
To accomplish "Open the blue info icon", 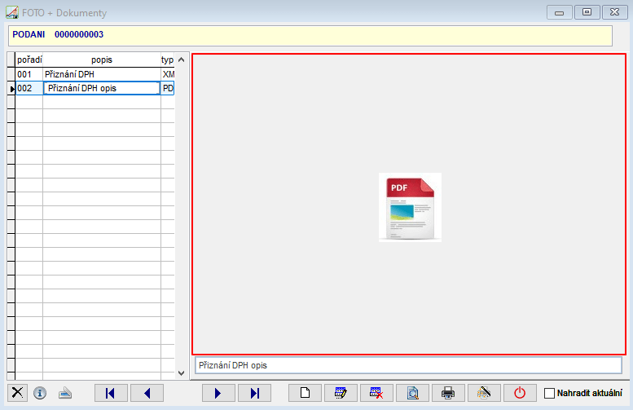I will (x=40, y=393).
